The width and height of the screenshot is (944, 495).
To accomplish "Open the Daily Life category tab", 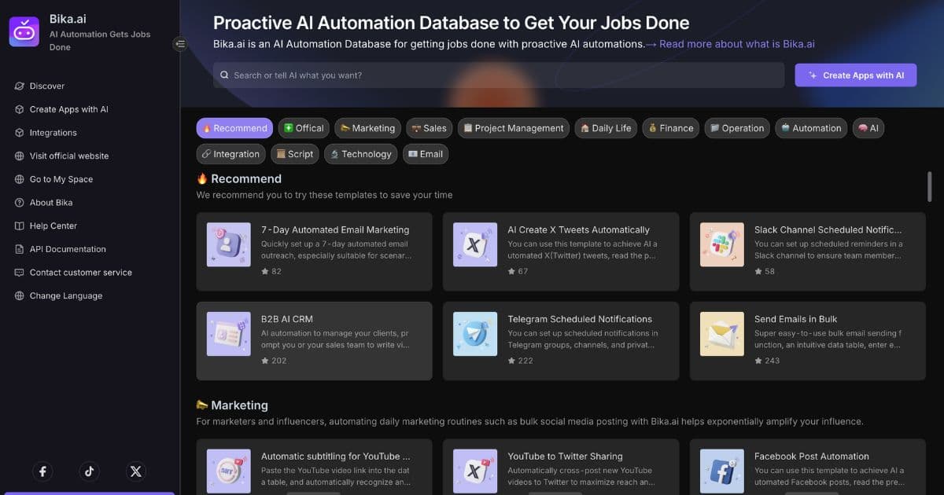I will point(606,128).
